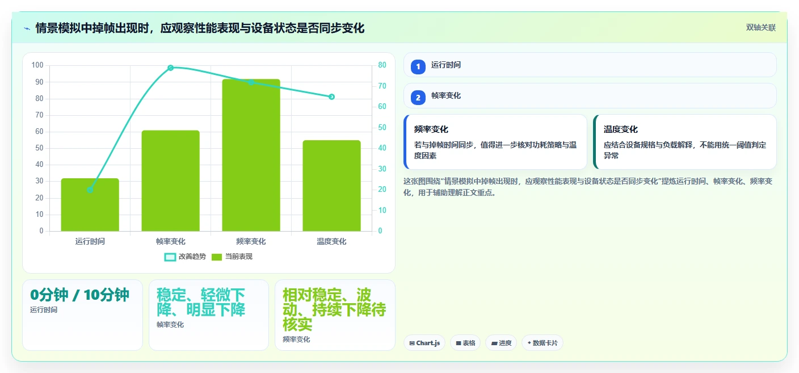Screen dimensions: 799x373
Task: Click the 稳定、轻微下降、明显下降 data card
Action: tap(208, 315)
